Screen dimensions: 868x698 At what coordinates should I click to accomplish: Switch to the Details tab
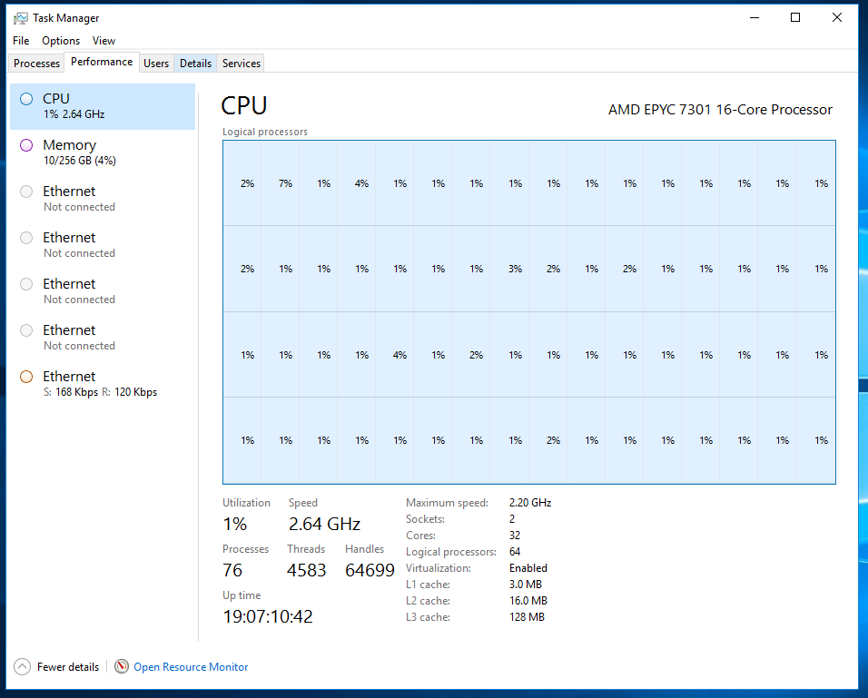(x=195, y=64)
